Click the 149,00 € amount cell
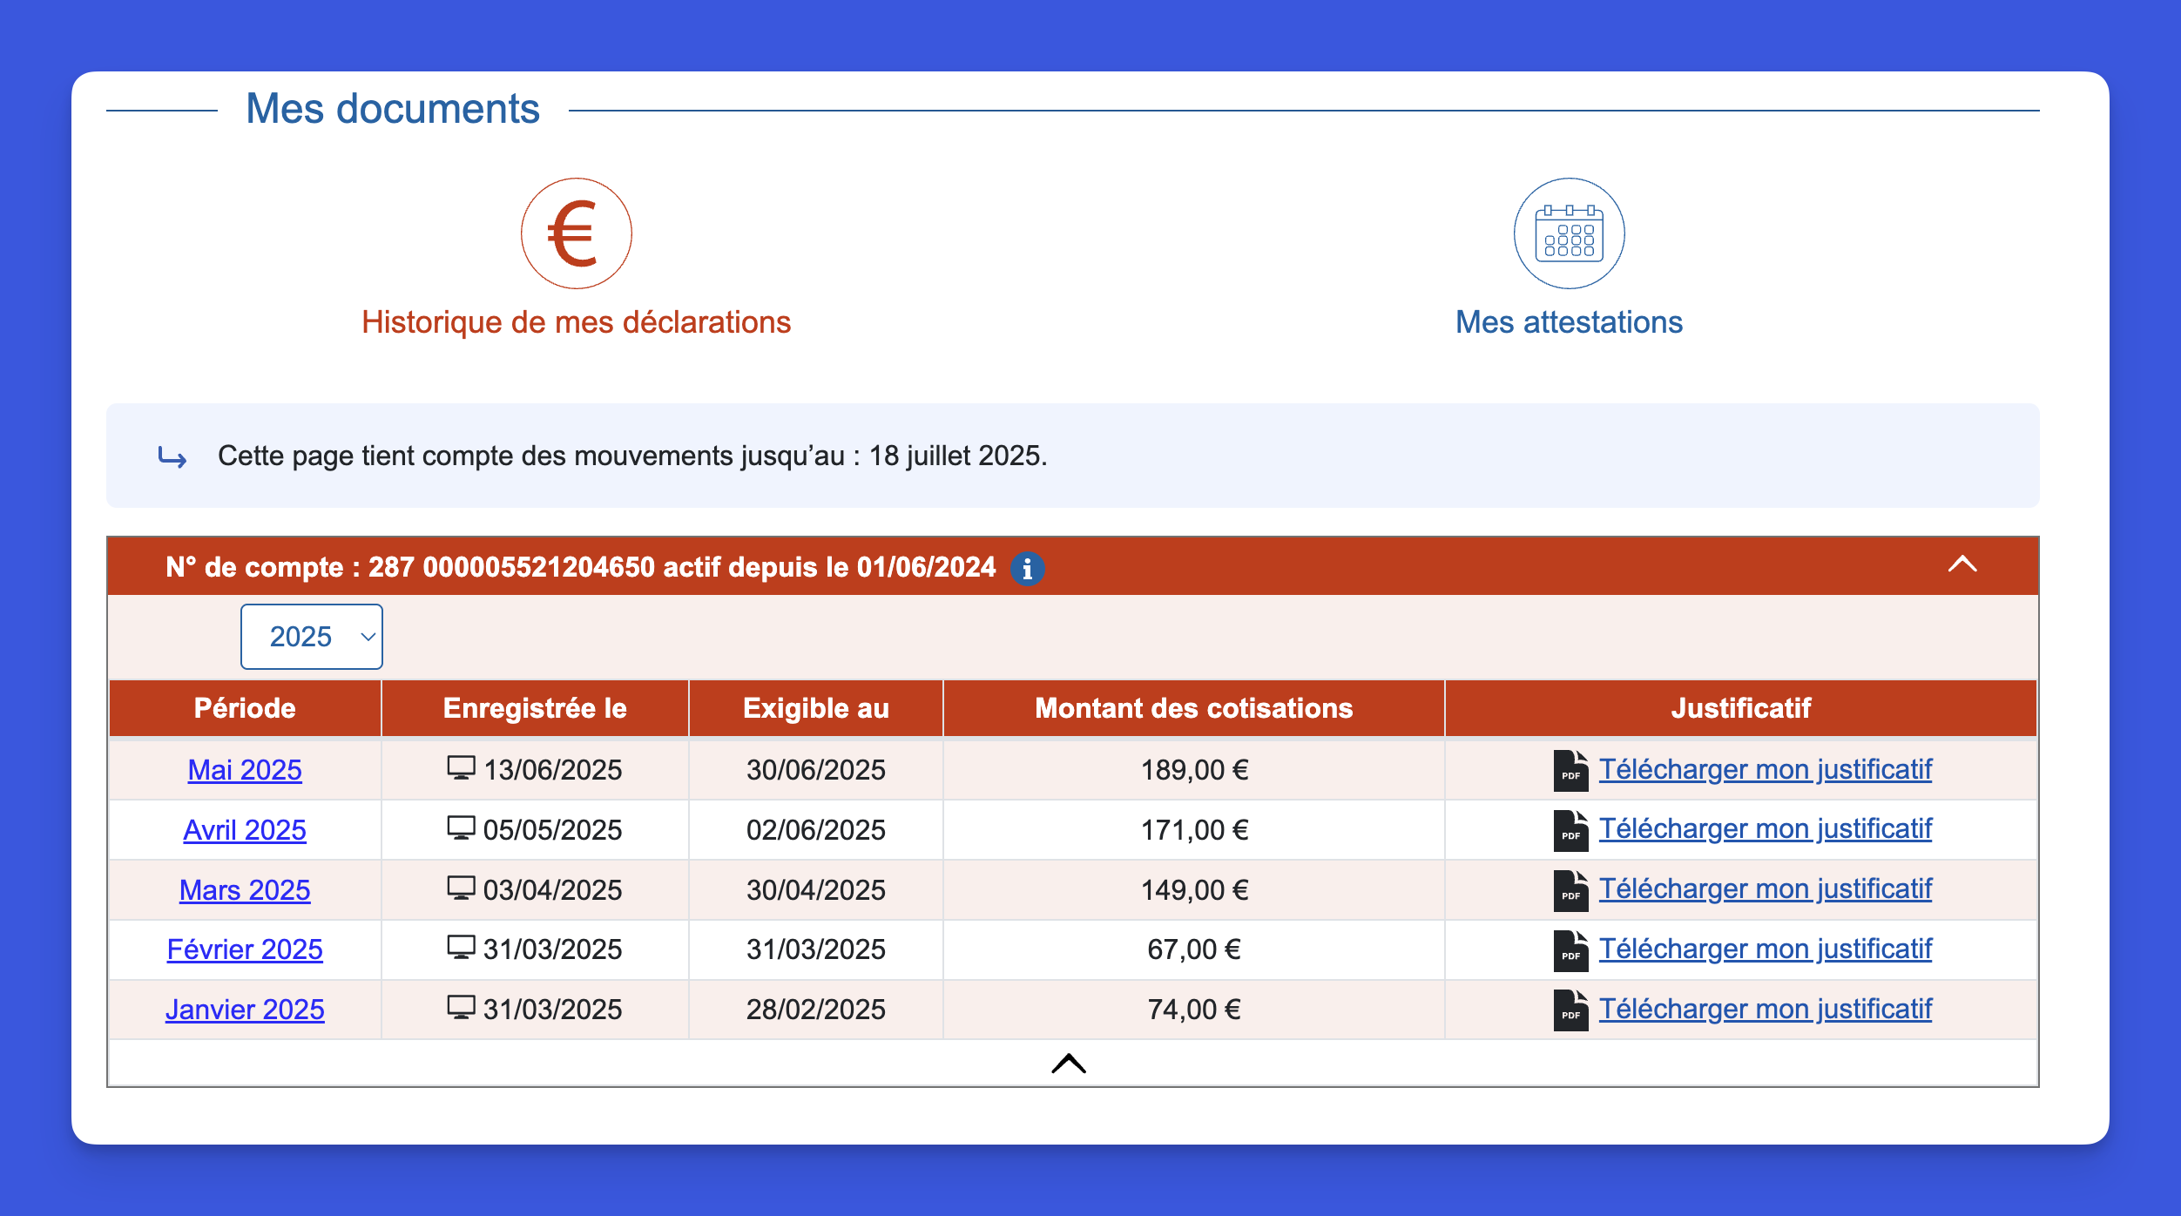Screen dimensions: 2181x1216 click(x=1194, y=890)
